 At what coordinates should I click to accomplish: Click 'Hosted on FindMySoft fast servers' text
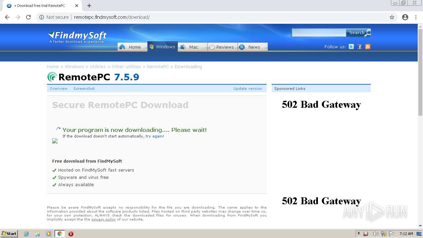pyautogui.click(x=96, y=170)
